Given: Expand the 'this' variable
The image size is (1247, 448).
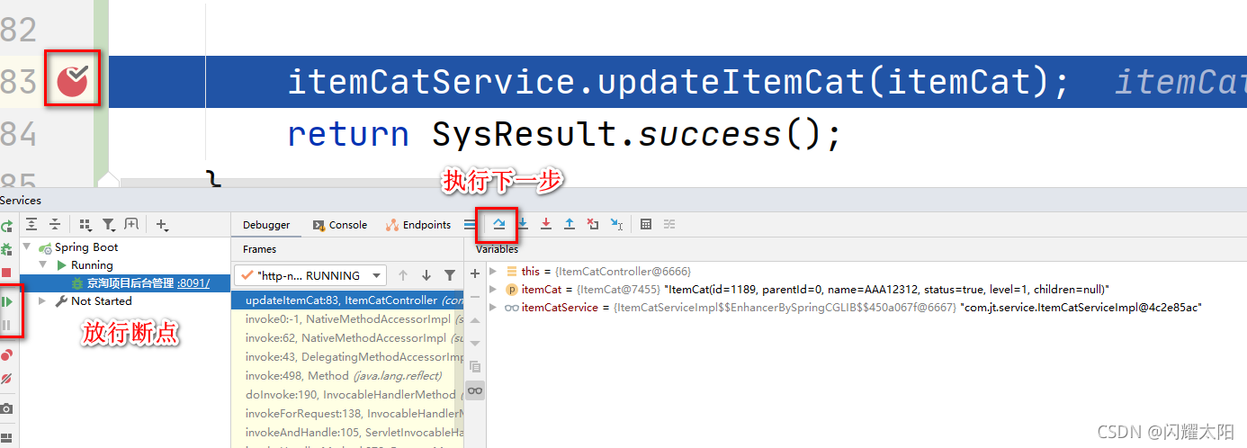Looking at the screenshot, I should pyautogui.click(x=493, y=271).
